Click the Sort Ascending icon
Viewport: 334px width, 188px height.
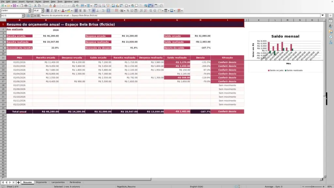100,6
